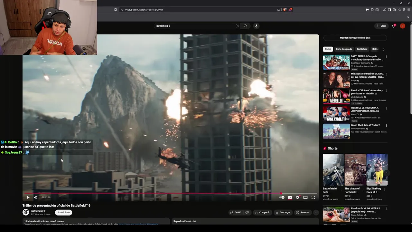This screenshot has width=412, height=232.
Task: Open the Crear button
Action: [x=381, y=26]
